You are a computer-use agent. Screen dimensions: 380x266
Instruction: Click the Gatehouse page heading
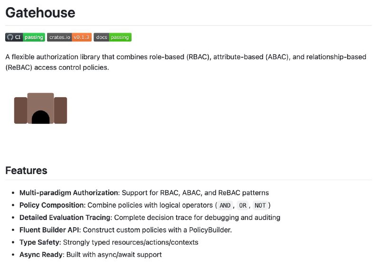[x=40, y=13]
